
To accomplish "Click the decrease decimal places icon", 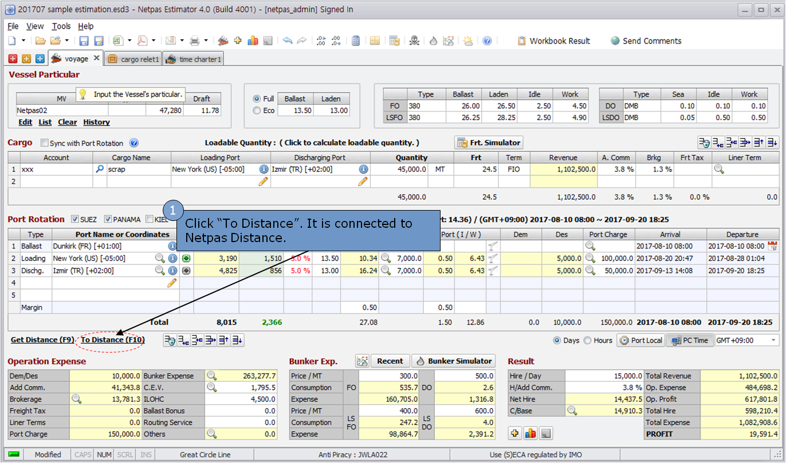I will point(336,41).
